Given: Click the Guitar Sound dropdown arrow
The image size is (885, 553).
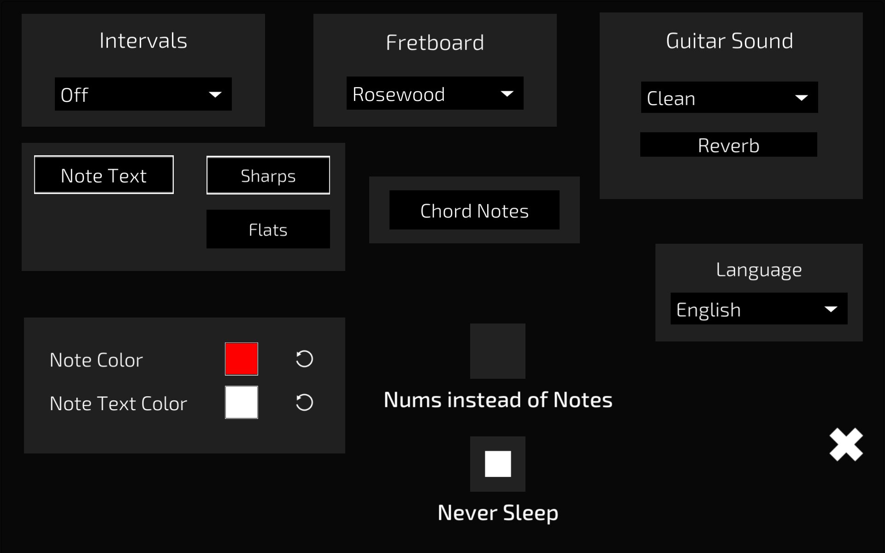Looking at the screenshot, I should [801, 98].
